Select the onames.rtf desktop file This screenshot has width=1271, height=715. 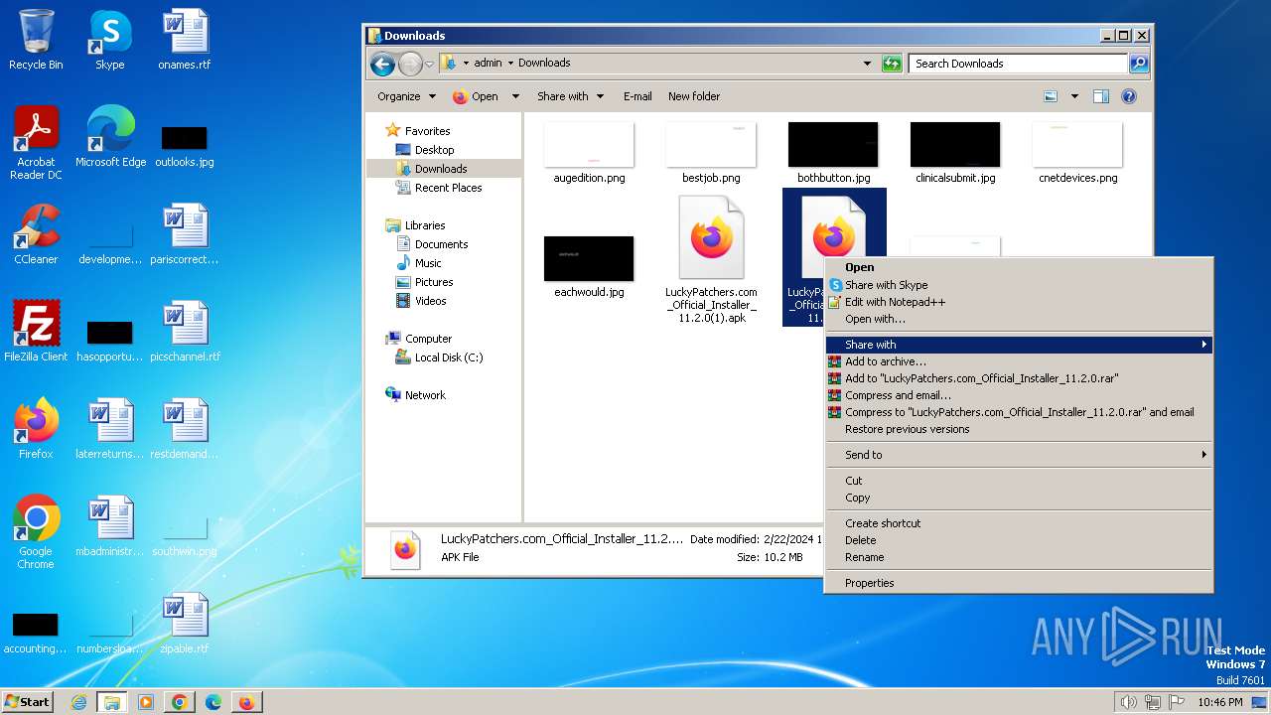click(185, 40)
